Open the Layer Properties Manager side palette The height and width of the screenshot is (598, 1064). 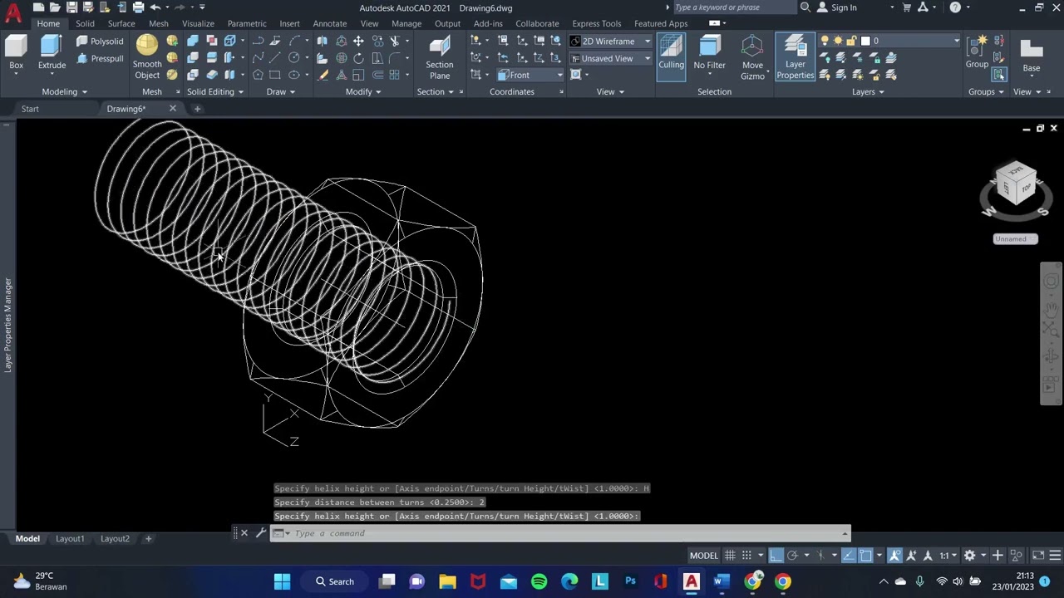pos(7,325)
